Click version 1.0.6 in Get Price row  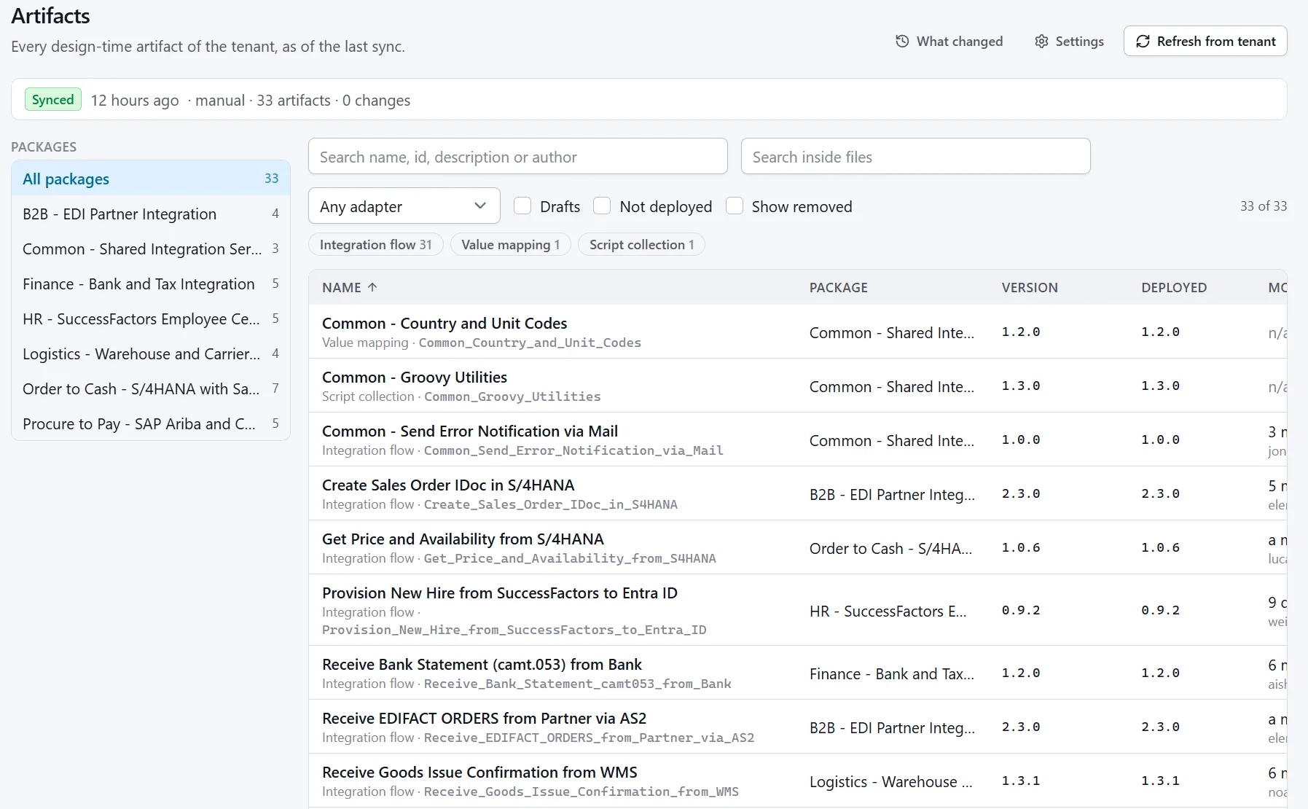[x=1021, y=548]
